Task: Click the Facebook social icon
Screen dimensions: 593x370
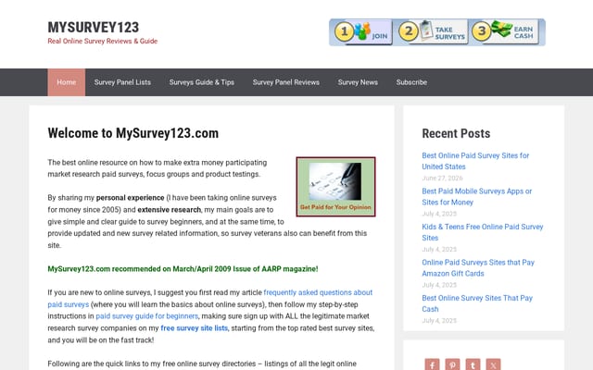Action: pyautogui.click(x=432, y=364)
